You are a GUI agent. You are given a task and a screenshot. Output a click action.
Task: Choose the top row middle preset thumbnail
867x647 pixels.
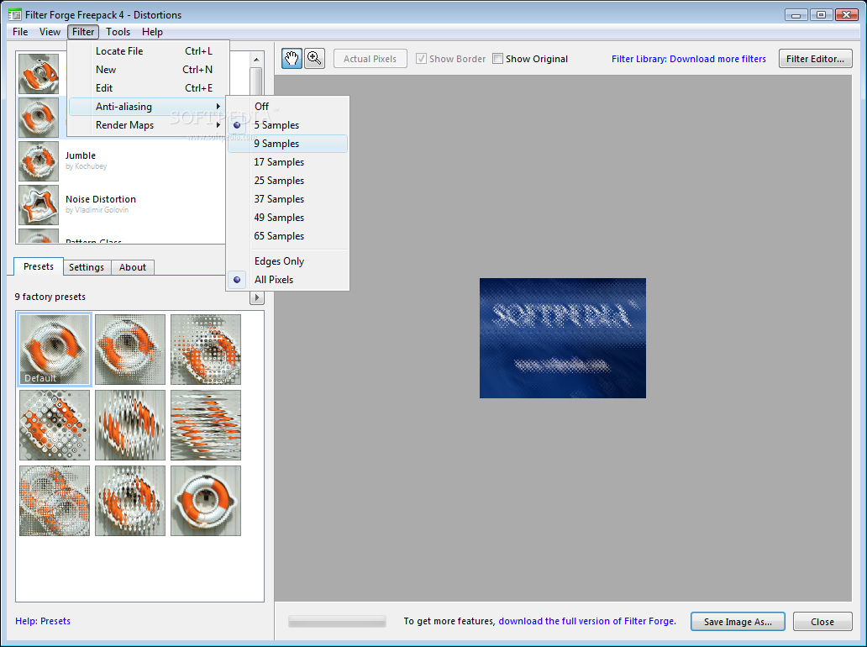click(x=130, y=349)
